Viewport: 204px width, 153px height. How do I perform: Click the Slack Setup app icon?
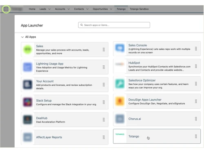tap(28, 102)
